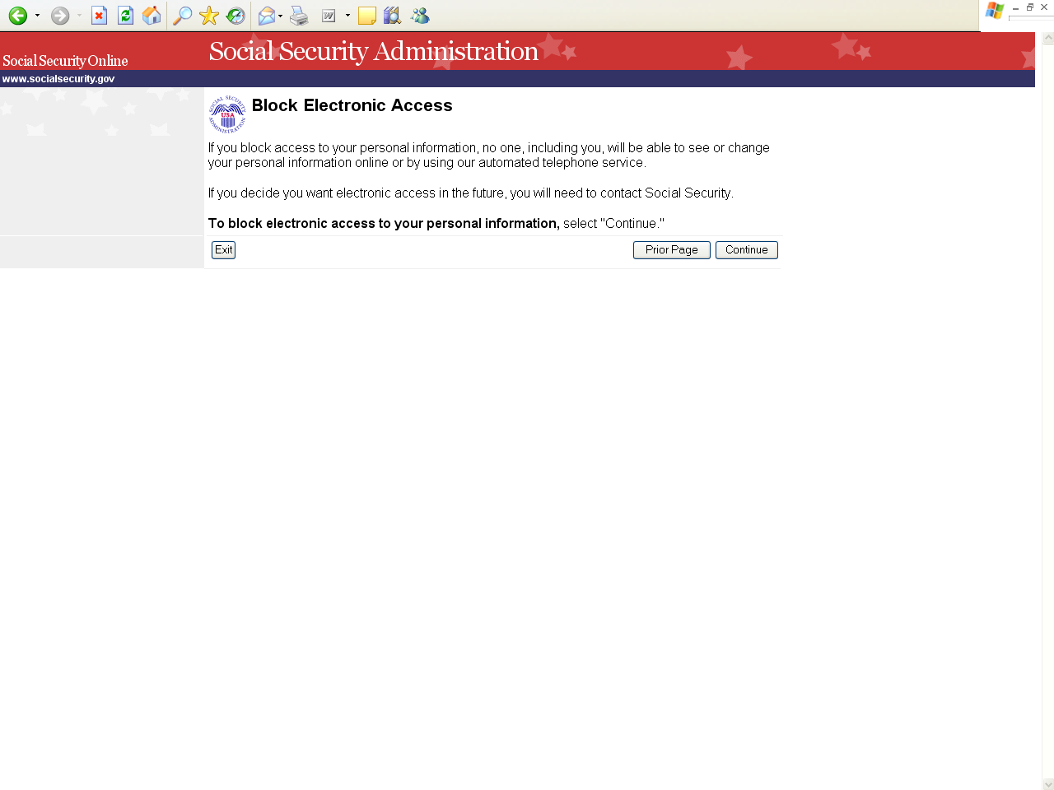Click Continue to block electronic access
This screenshot has width=1054, height=790.
(x=747, y=250)
